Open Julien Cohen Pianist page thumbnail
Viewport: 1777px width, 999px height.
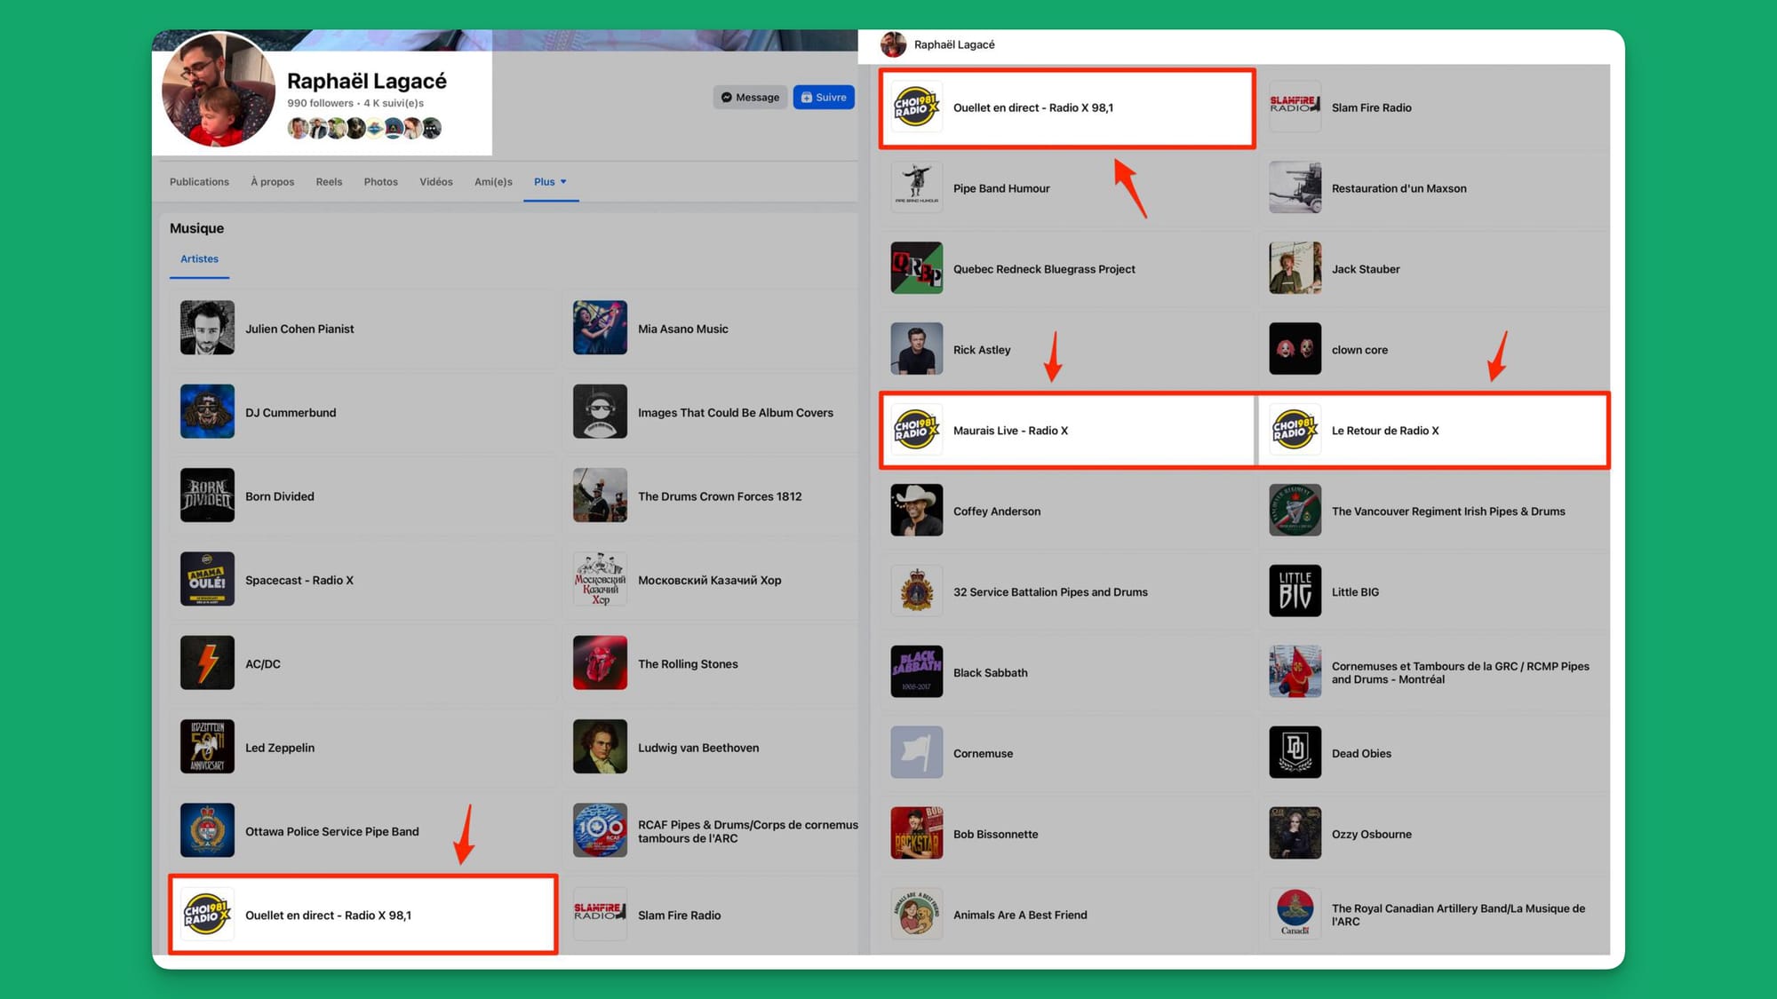pos(207,328)
